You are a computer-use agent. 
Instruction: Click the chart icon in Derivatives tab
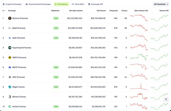pos(56,4)
